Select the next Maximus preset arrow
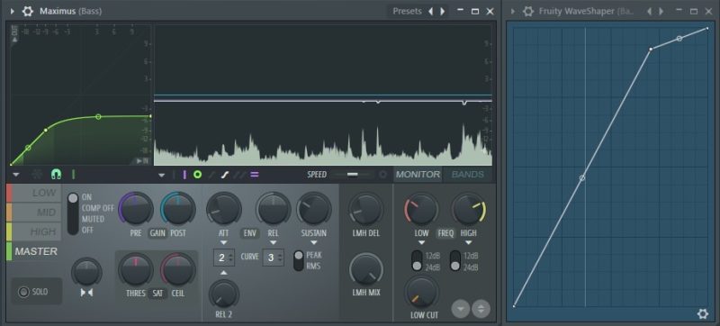Viewport: 720px width, 326px height. pyautogui.click(x=443, y=11)
